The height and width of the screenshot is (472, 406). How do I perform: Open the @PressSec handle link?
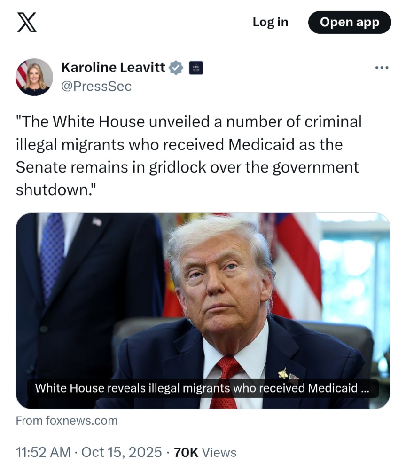click(96, 87)
